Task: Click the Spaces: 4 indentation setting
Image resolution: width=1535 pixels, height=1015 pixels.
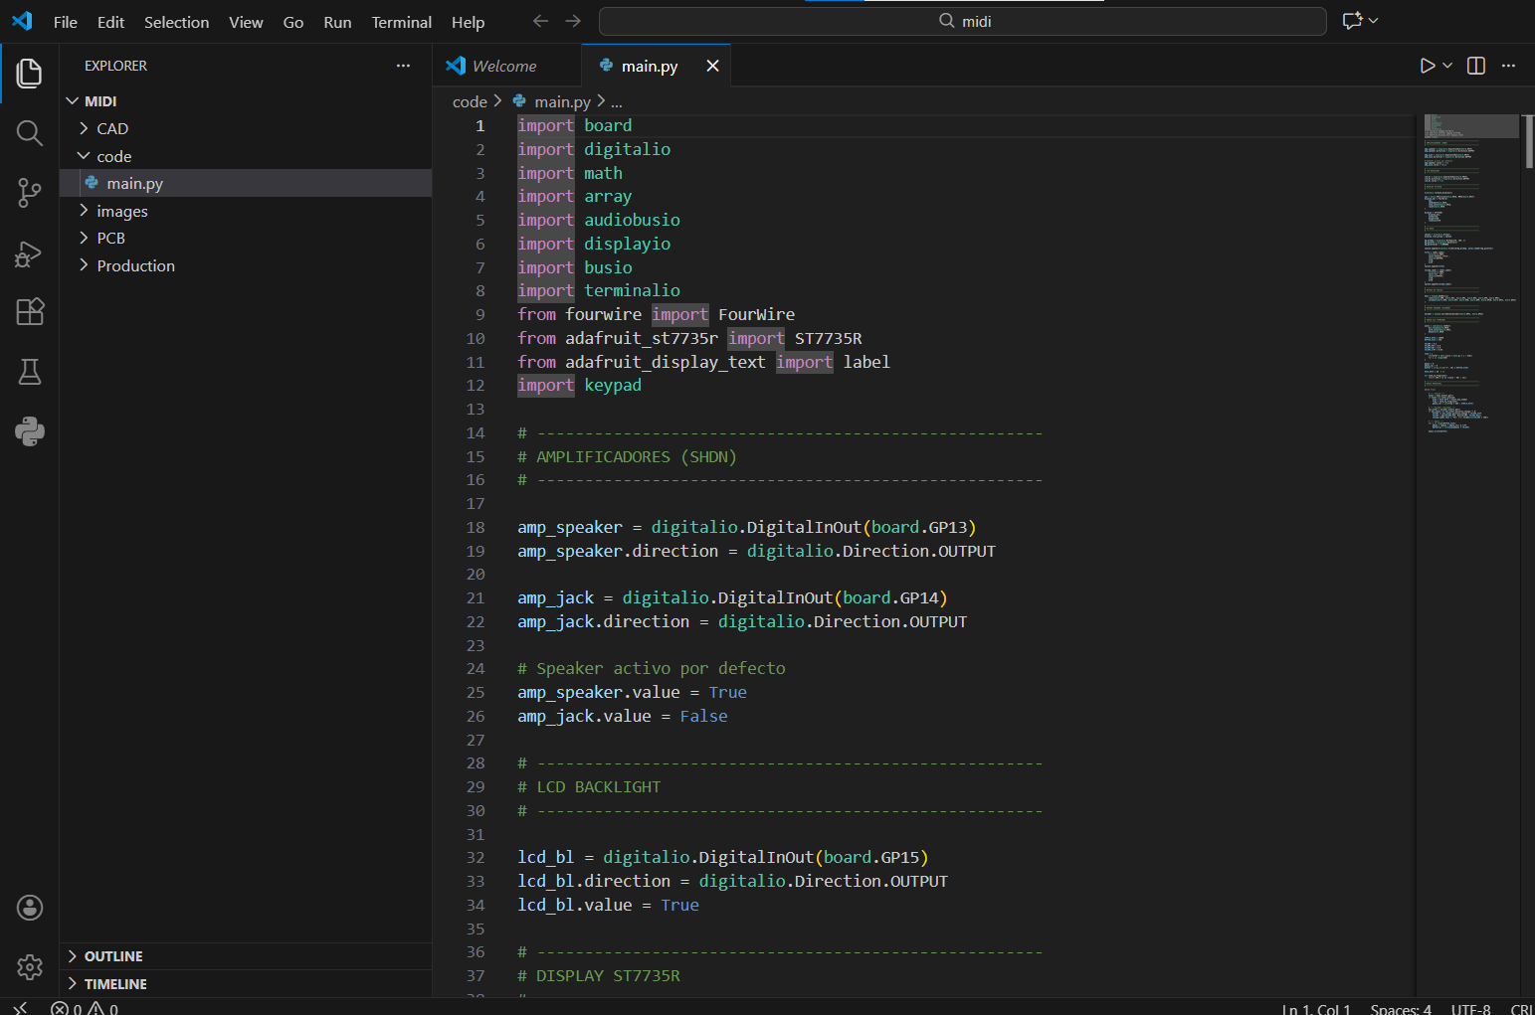Action: 1400,1008
